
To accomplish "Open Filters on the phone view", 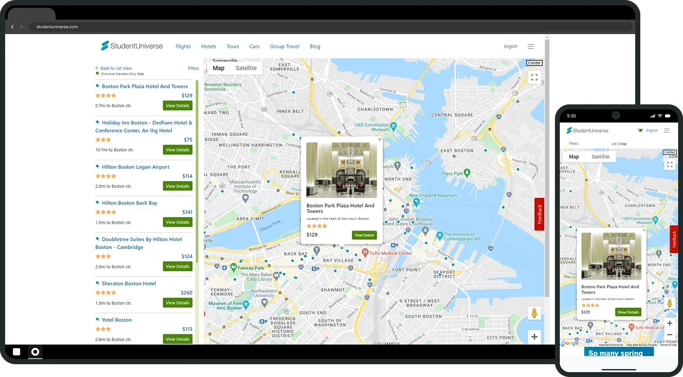I will pos(574,144).
